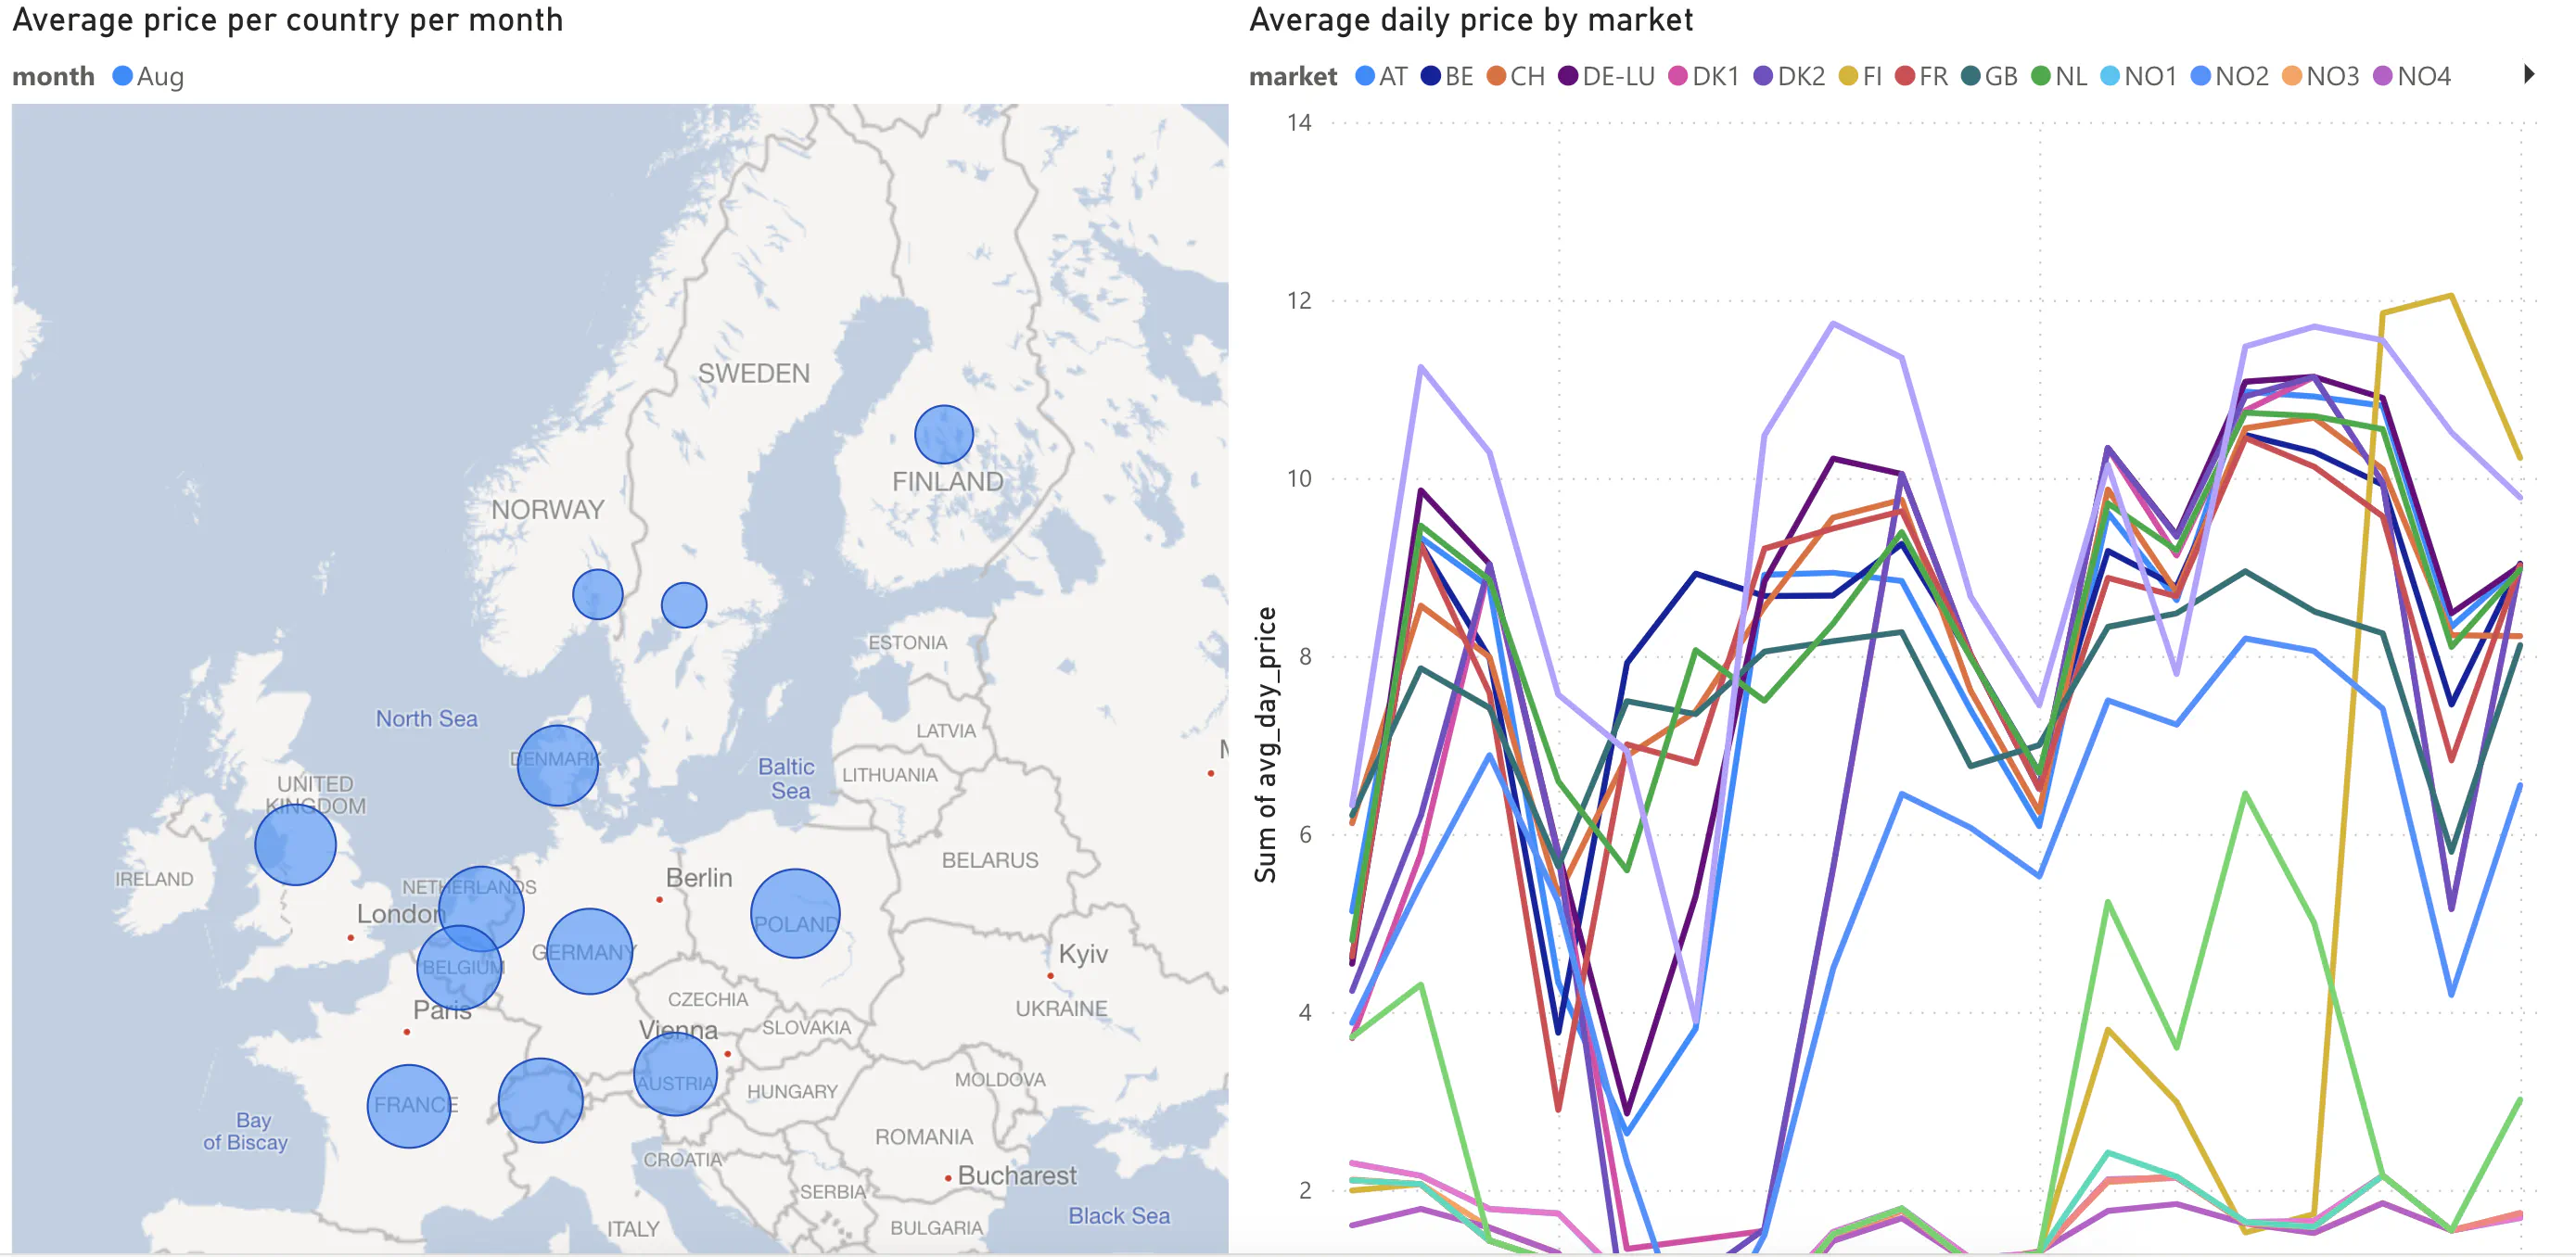Expand hidden legend entries with right chevron

tap(2531, 75)
